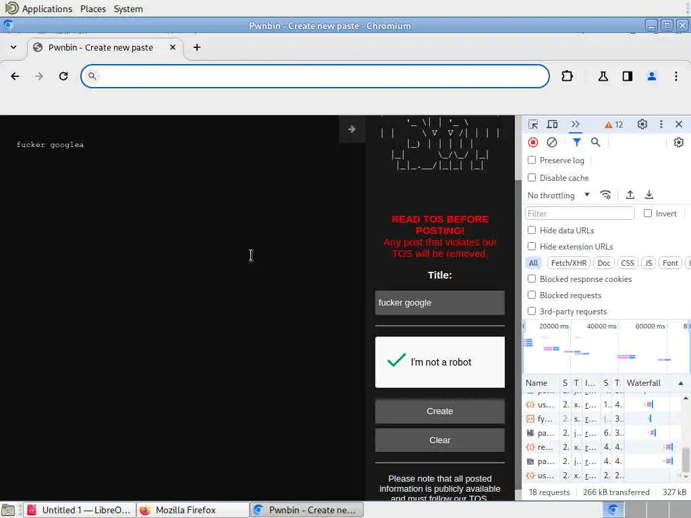Open the Extensions puzzle icon
The height and width of the screenshot is (518, 691).
[x=567, y=76]
